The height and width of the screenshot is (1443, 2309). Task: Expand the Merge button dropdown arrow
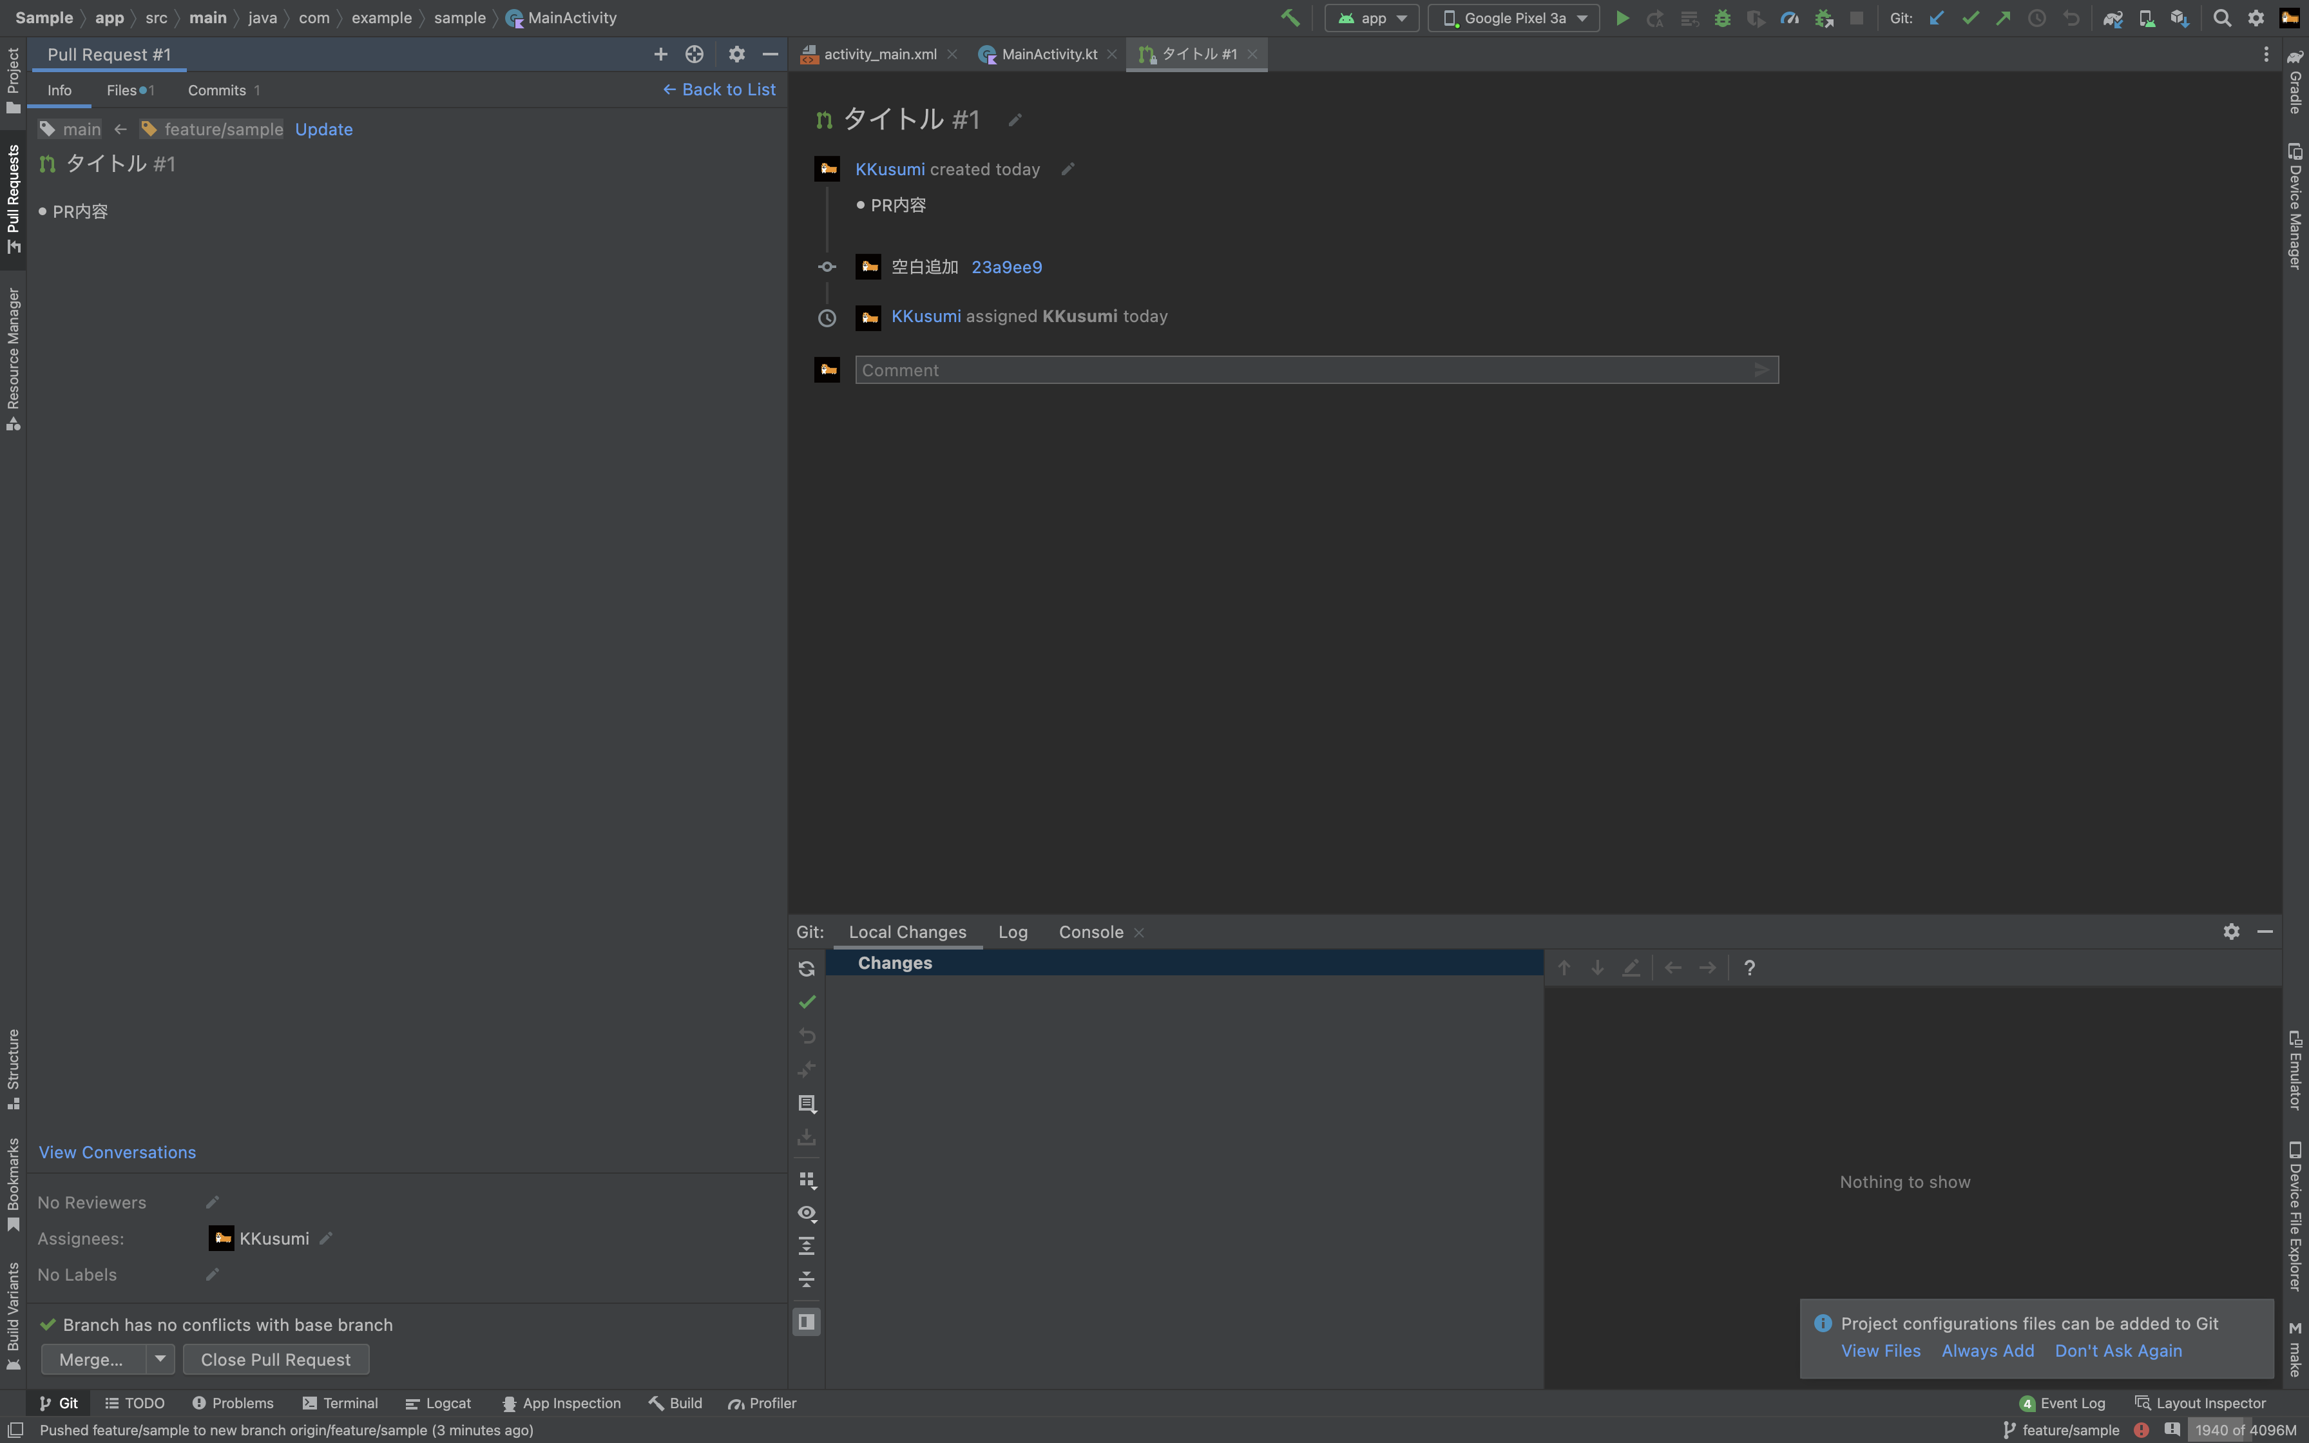pyautogui.click(x=160, y=1359)
